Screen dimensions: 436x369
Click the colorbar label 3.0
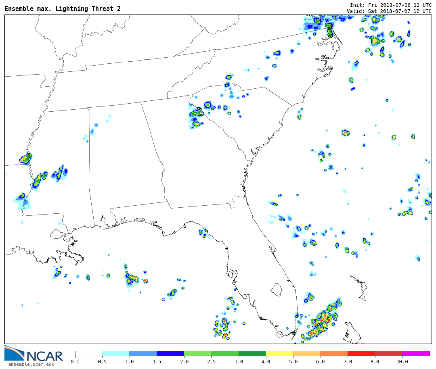239,361
